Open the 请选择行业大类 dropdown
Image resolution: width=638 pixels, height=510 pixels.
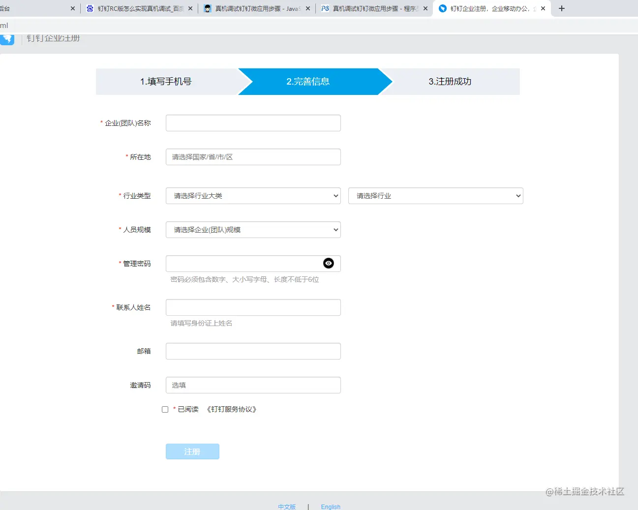click(253, 195)
